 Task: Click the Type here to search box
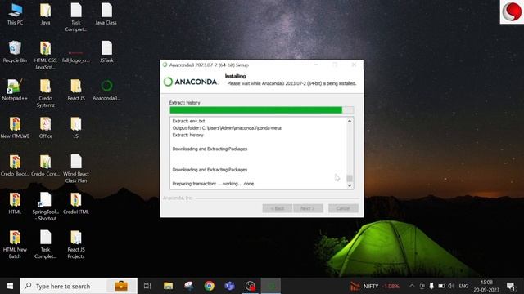click(x=79, y=286)
